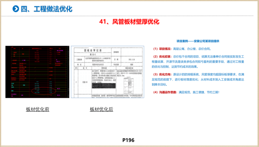Open the 图纸会审记录 document image
The image size is (259, 147).
click(108, 72)
